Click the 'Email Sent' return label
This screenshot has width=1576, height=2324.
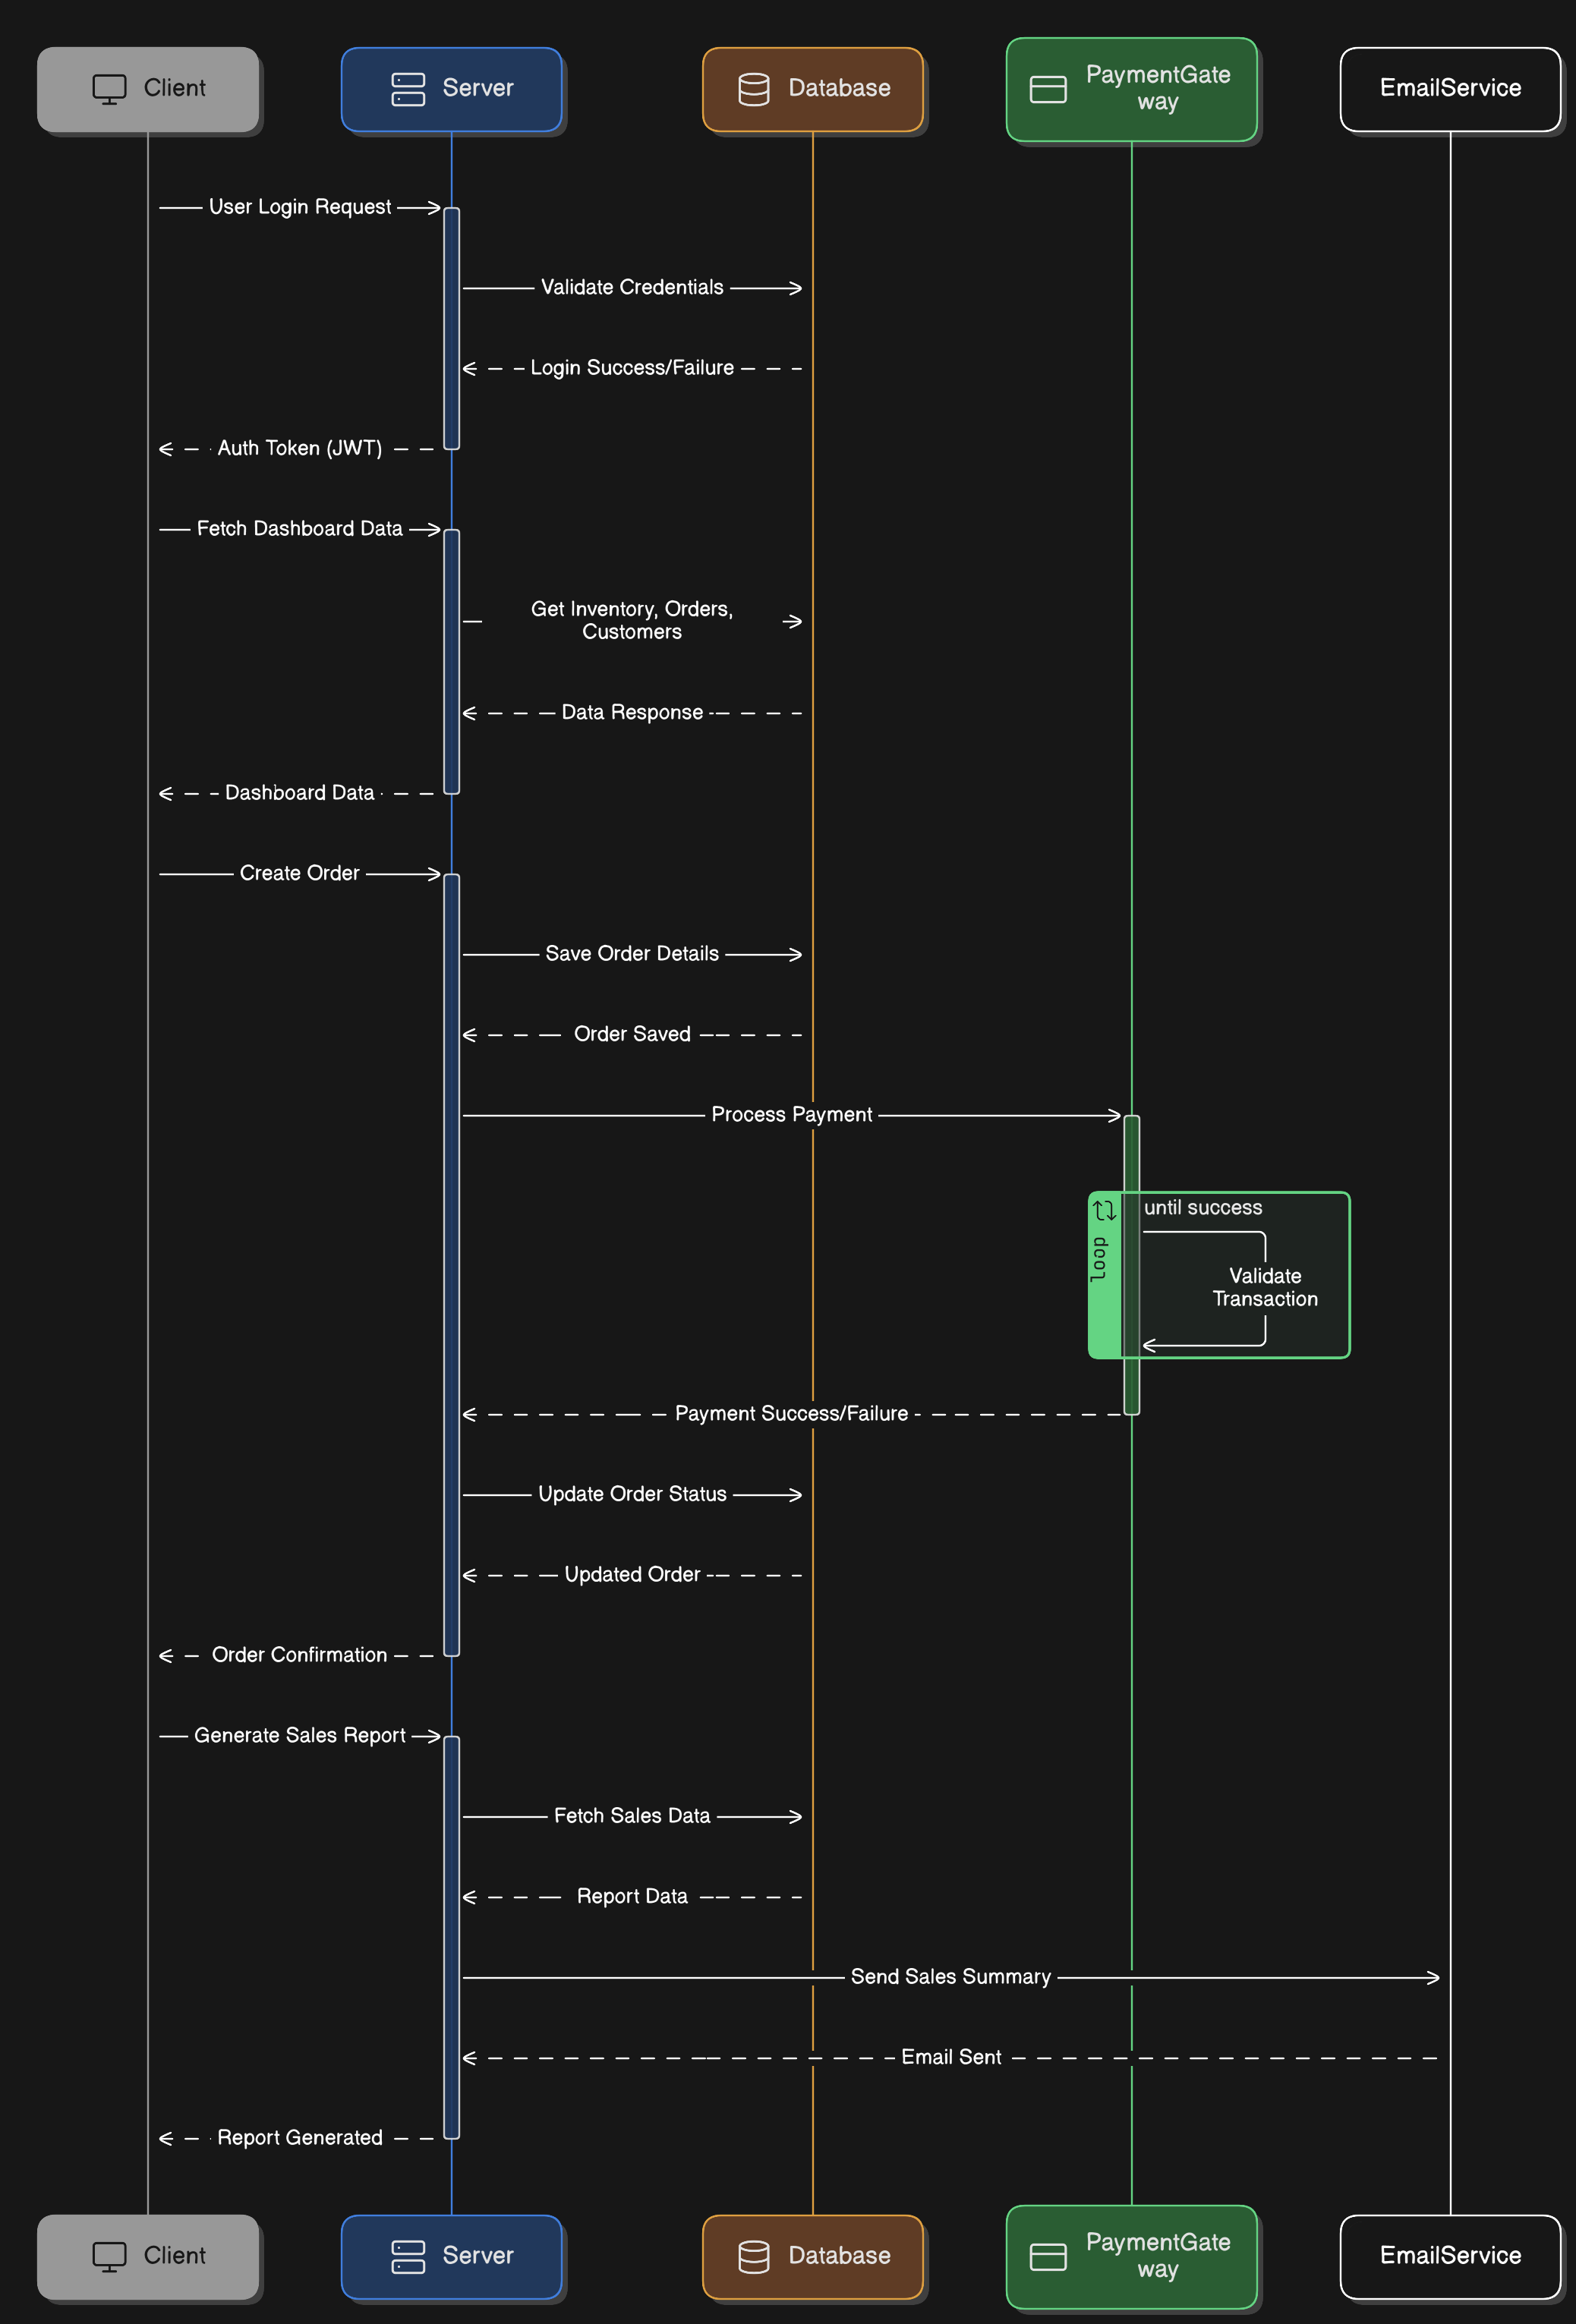[x=951, y=2057]
